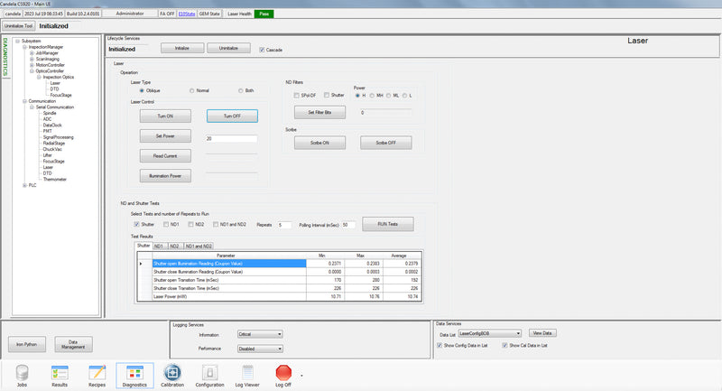Open the Configuration icon
The width and height of the screenshot is (722, 391).
209,372
